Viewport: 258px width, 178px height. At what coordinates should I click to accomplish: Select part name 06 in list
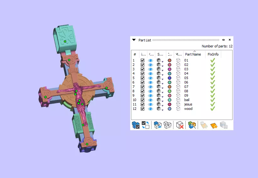coord(186,82)
